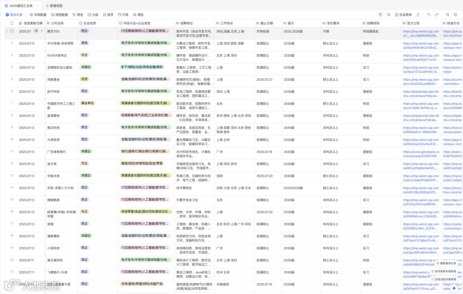Open the 官方公告 link for 腾讯TEG
The height and width of the screenshot is (294, 463).
421,33
